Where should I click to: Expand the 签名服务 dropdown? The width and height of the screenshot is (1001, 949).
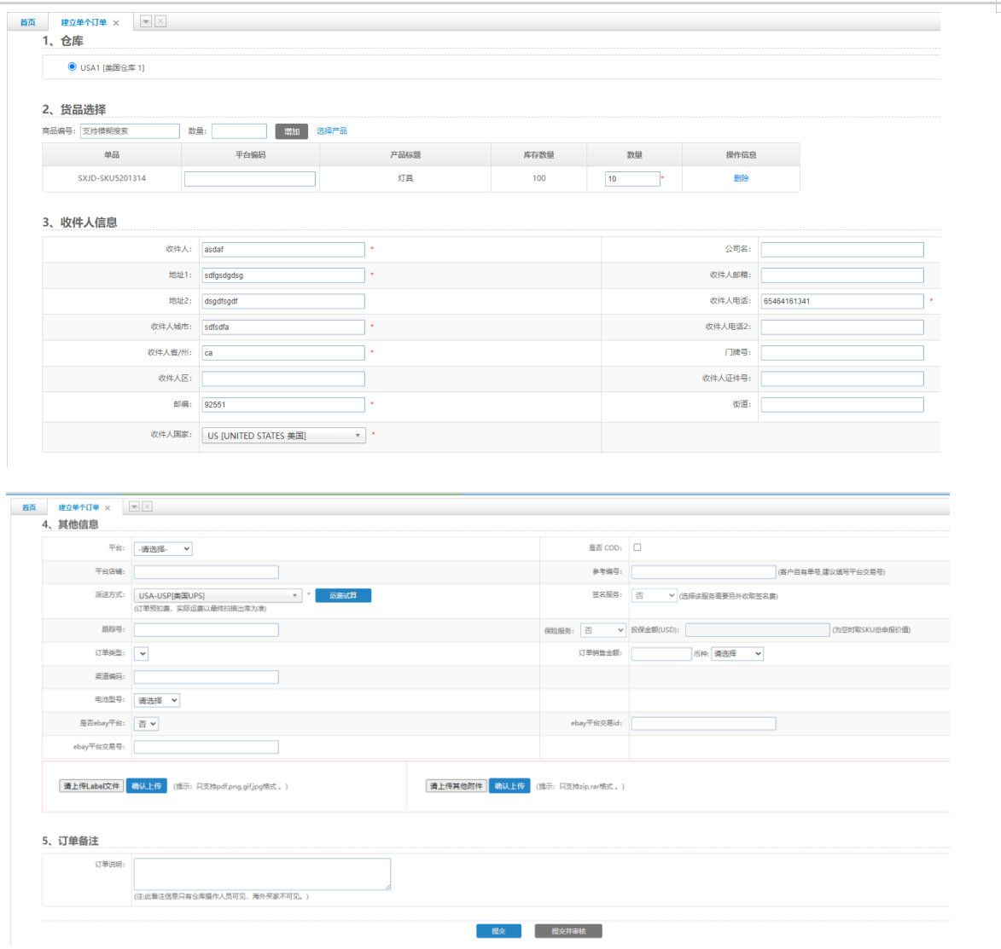pos(655,596)
